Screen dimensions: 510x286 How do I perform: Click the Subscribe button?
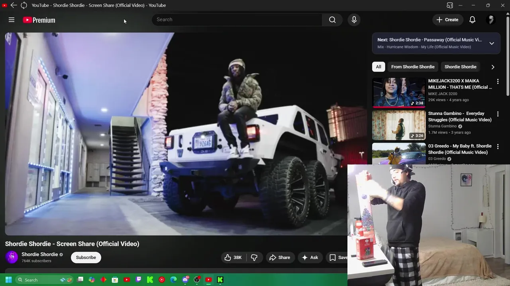click(x=86, y=257)
